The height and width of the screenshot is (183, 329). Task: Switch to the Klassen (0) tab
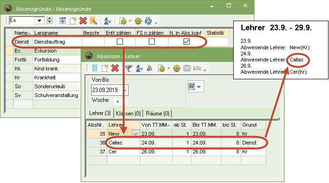pos(128,114)
